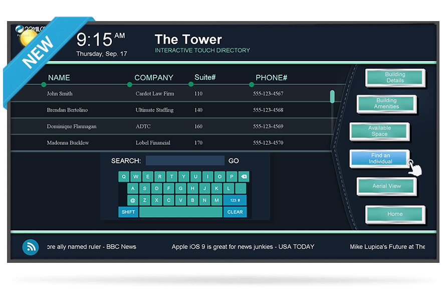This screenshot has height=303, width=446.
Task: Tap the P key
Action: [232, 177]
